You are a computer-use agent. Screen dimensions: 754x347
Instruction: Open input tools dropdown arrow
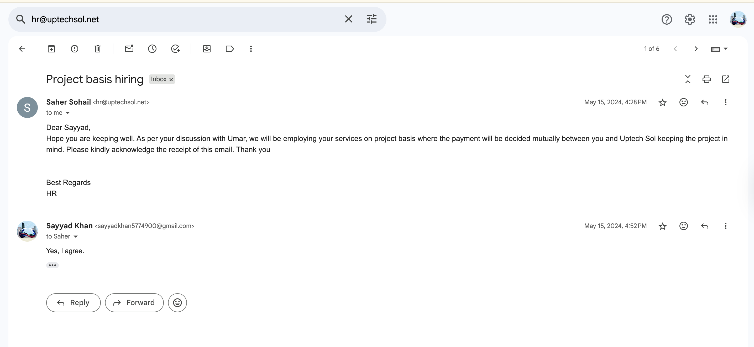[x=726, y=49]
